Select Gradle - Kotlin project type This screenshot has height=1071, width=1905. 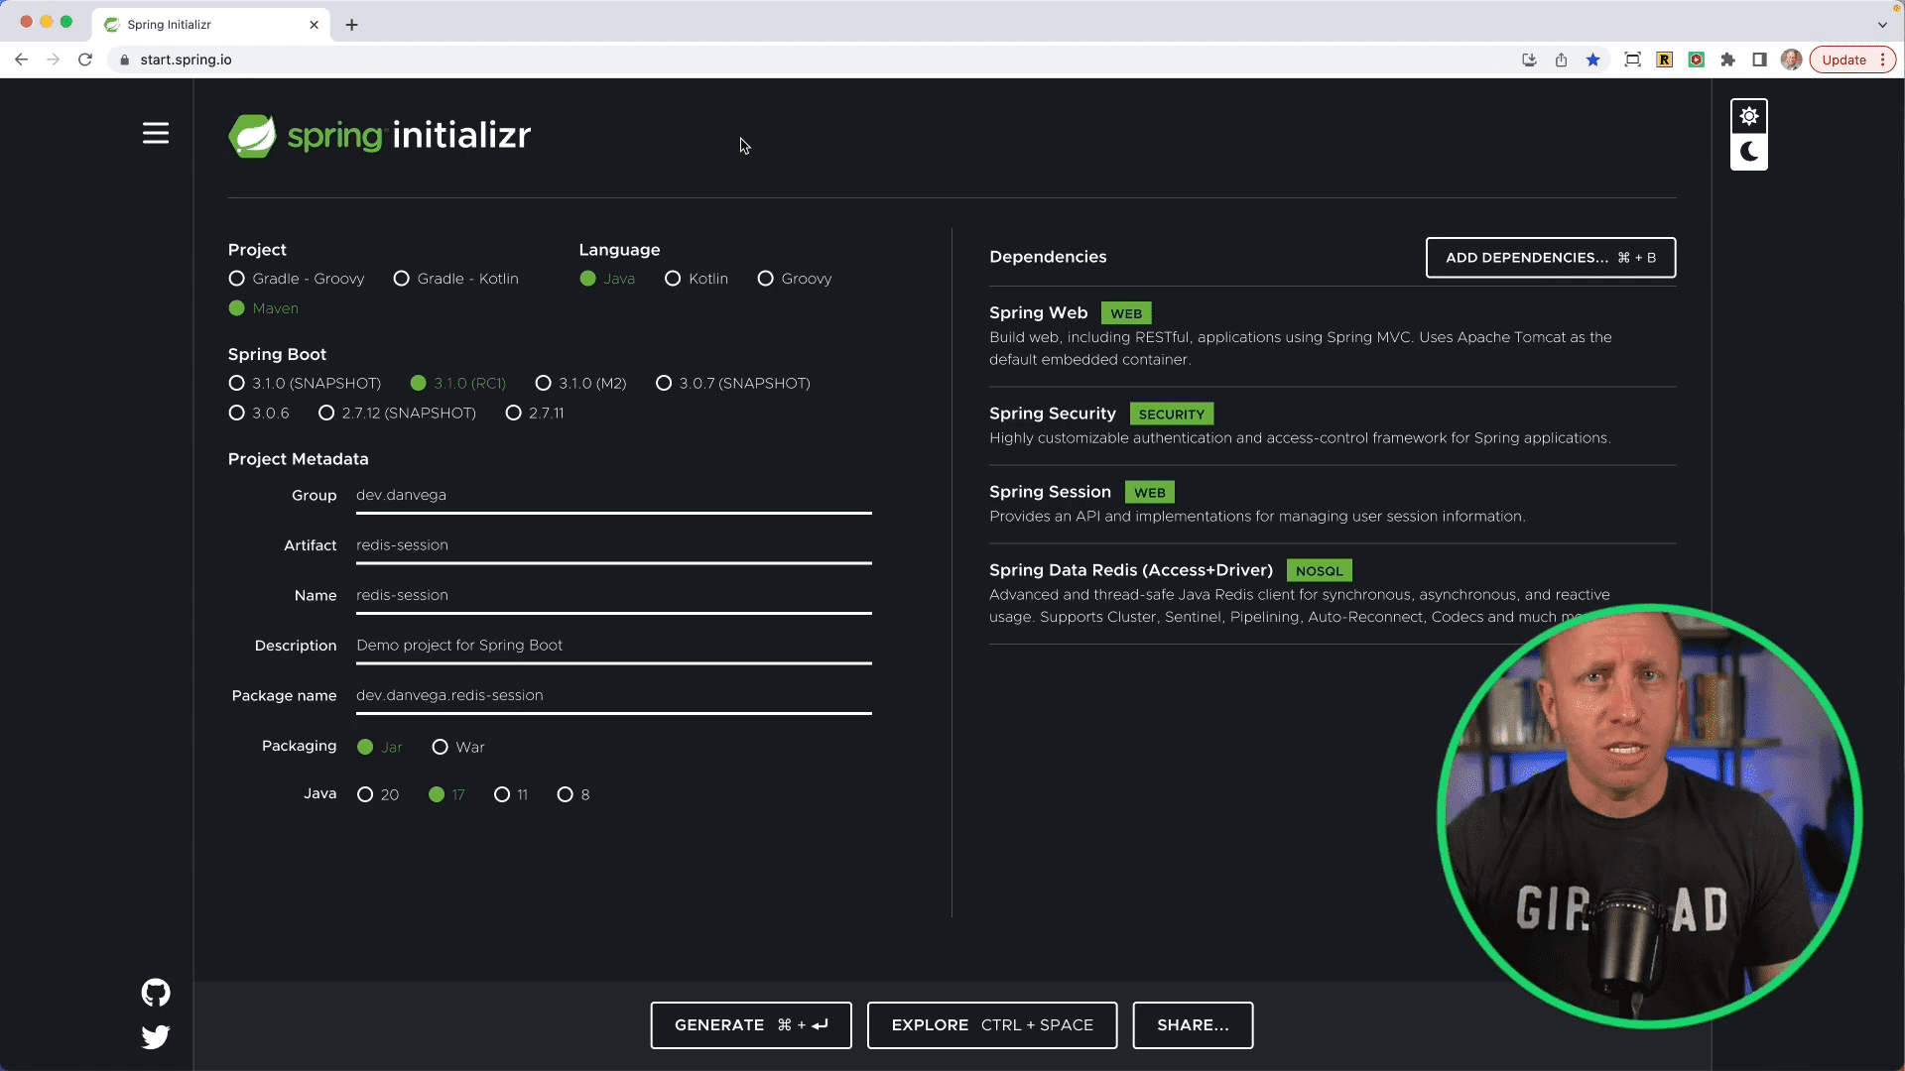pyautogui.click(x=402, y=279)
